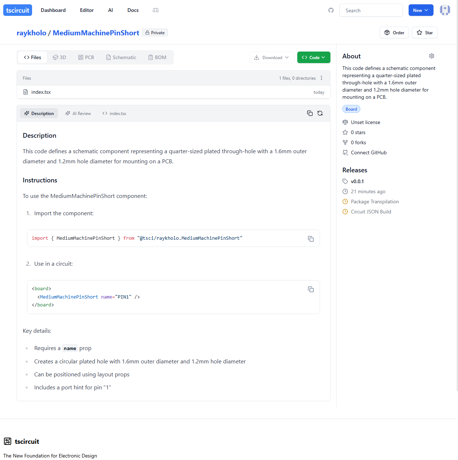Open the user avatar menu
The image size is (458, 460).
[x=445, y=10]
